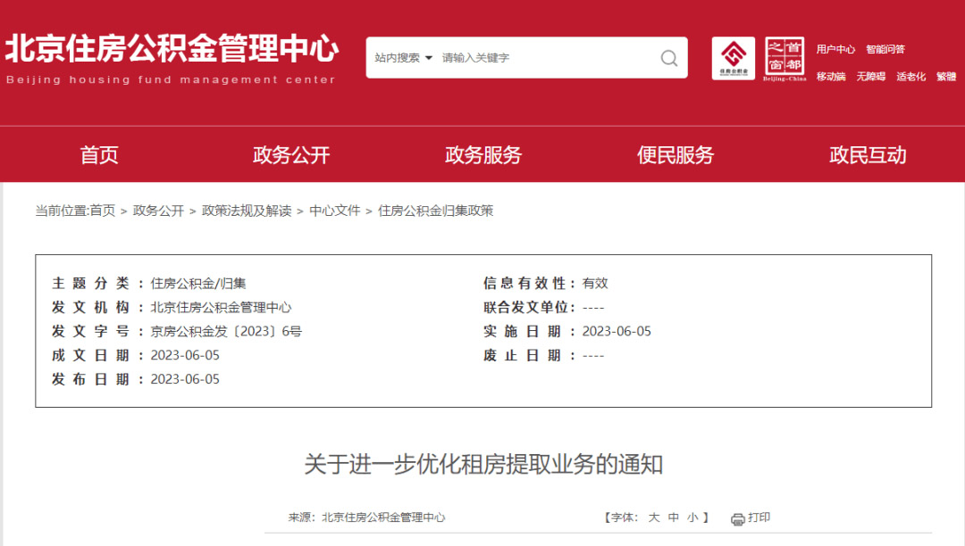Click the 实施日期 value 2023-06-05
Image resolution: width=965 pixels, height=546 pixels.
coord(616,332)
